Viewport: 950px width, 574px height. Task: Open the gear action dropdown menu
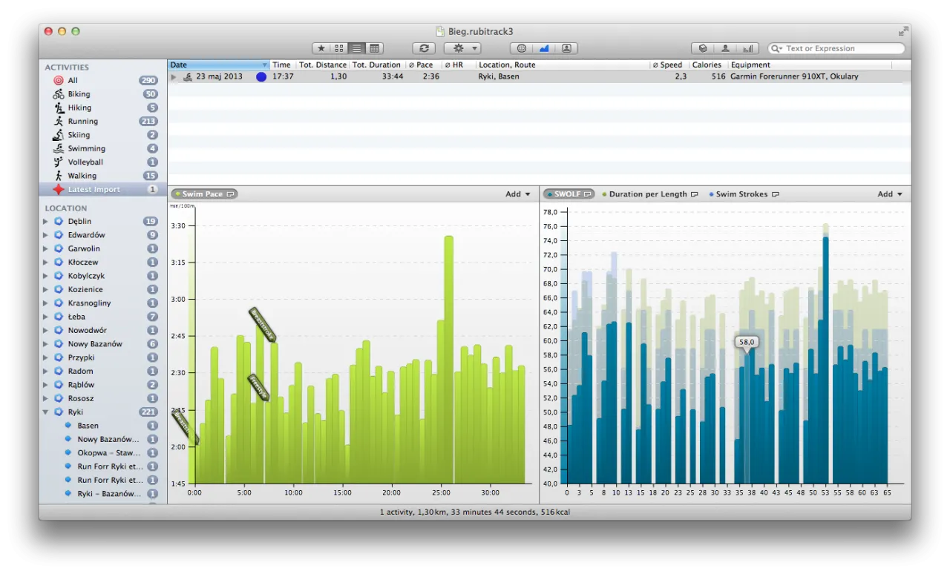coord(462,48)
